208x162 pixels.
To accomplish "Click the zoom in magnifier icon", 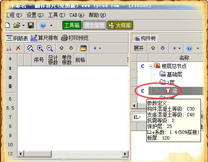I will point(40,48).
